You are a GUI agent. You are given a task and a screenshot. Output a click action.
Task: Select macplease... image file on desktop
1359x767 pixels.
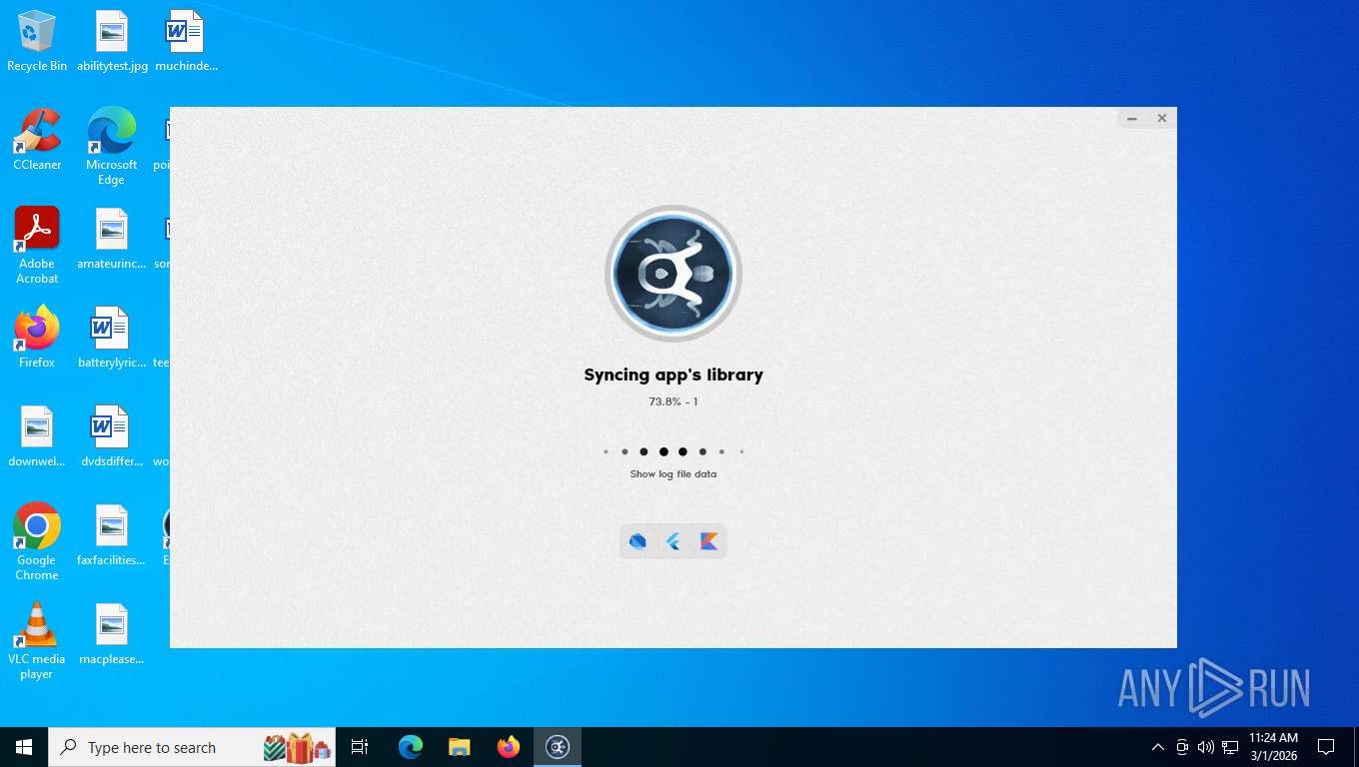[x=112, y=634]
